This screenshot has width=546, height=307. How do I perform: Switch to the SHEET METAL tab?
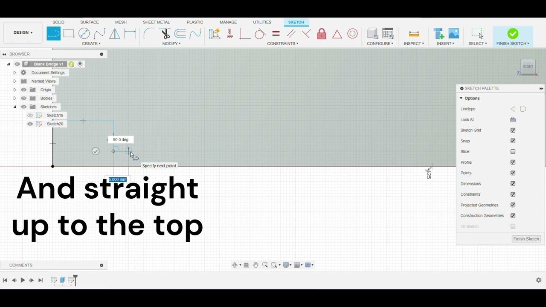coord(156,22)
